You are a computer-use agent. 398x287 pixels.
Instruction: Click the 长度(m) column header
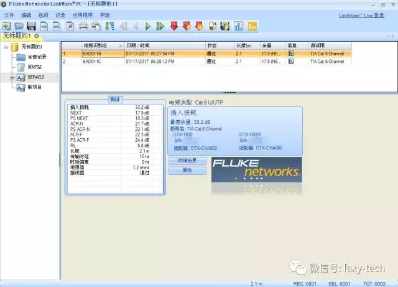tap(248, 45)
